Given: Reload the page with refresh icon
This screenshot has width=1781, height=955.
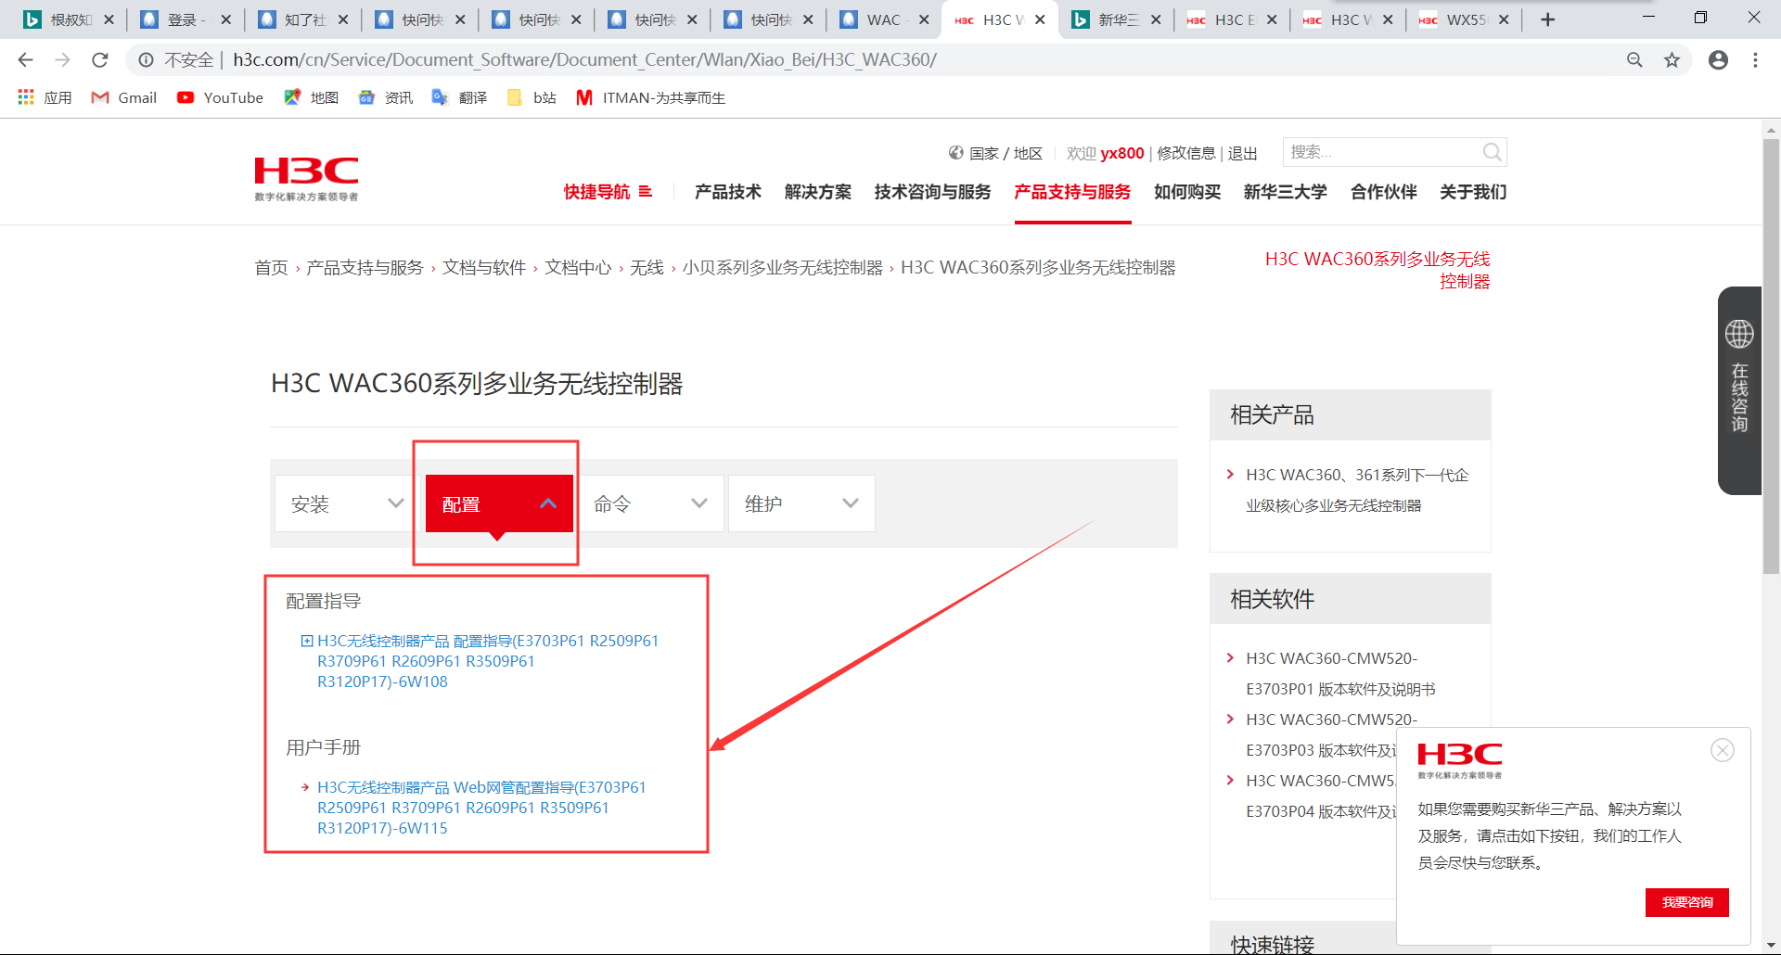Looking at the screenshot, I should coord(100,60).
